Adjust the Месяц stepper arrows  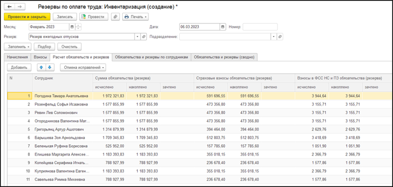point(79,27)
